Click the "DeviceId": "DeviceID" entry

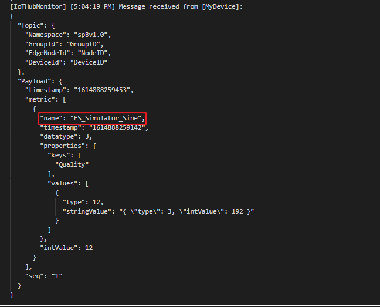click(x=66, y=63)
